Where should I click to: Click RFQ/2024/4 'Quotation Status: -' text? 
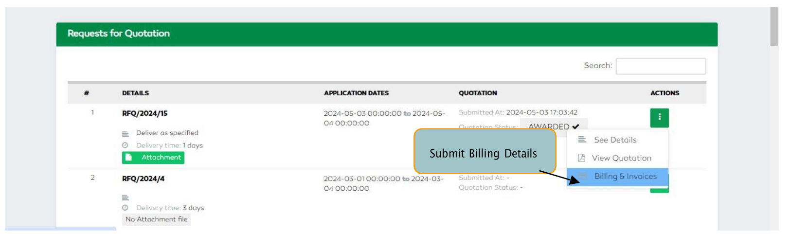(491, 187)
